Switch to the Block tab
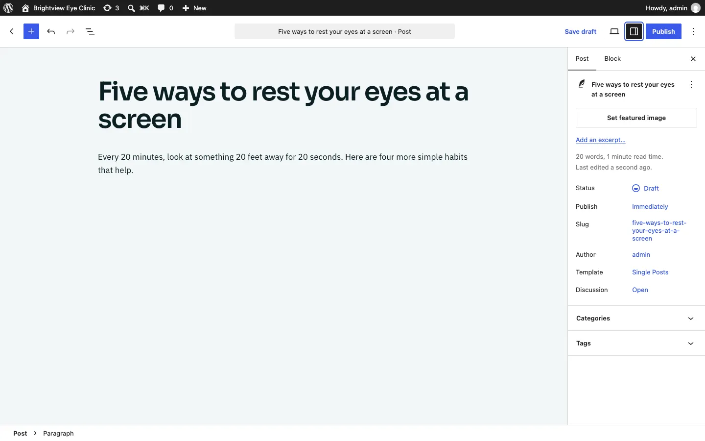 612,59
